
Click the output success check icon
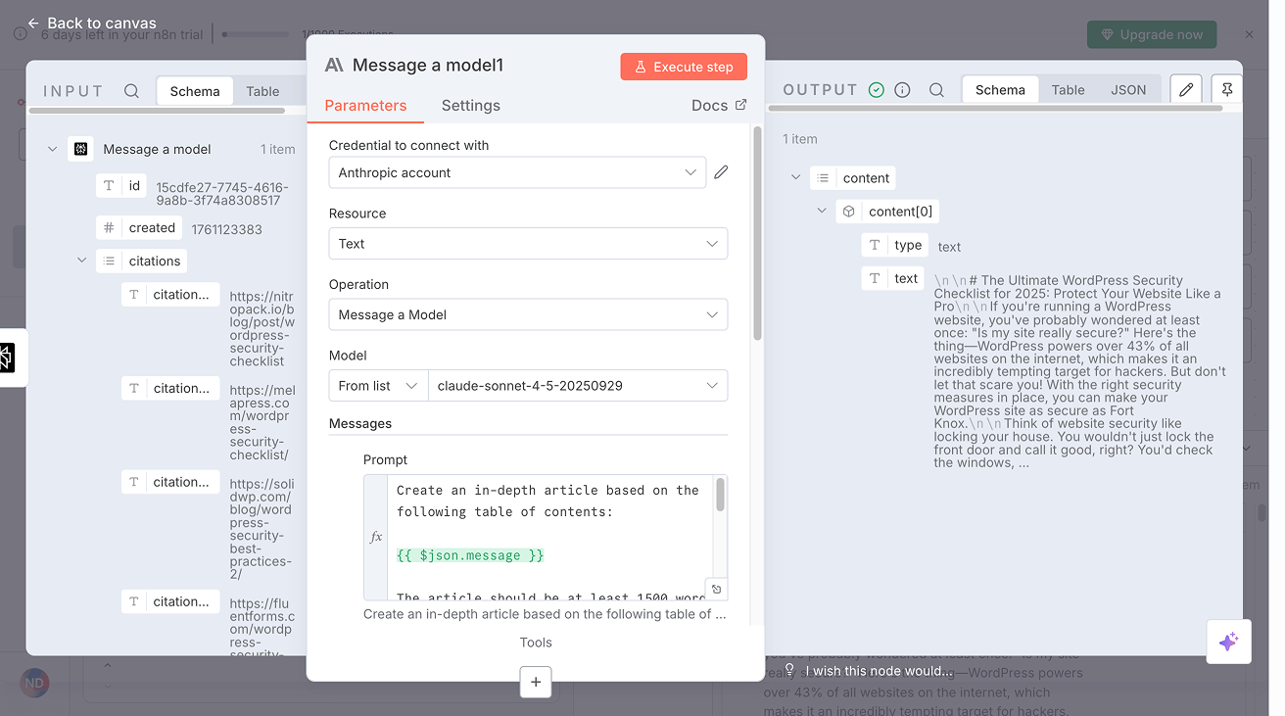[x=877, y=90]
